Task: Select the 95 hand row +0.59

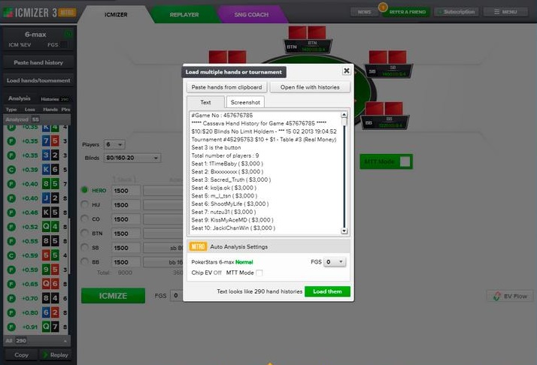Action: (36, 270)
